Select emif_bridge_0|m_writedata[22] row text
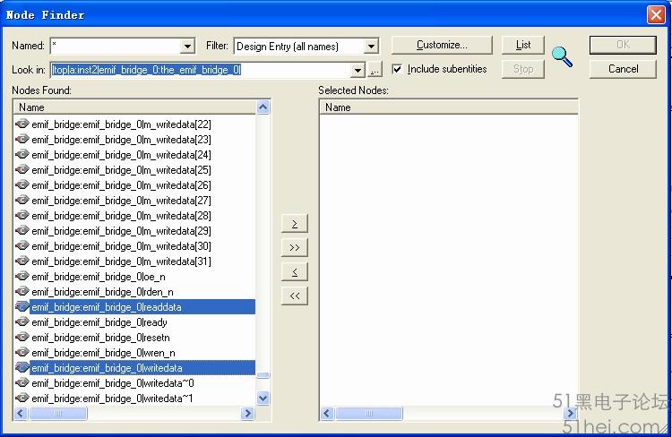Image resolution: width=672 pixels, height=437 pixels. coord(121,124)
